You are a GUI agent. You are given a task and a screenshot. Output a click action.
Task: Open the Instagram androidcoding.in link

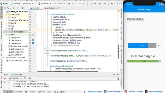134,91
